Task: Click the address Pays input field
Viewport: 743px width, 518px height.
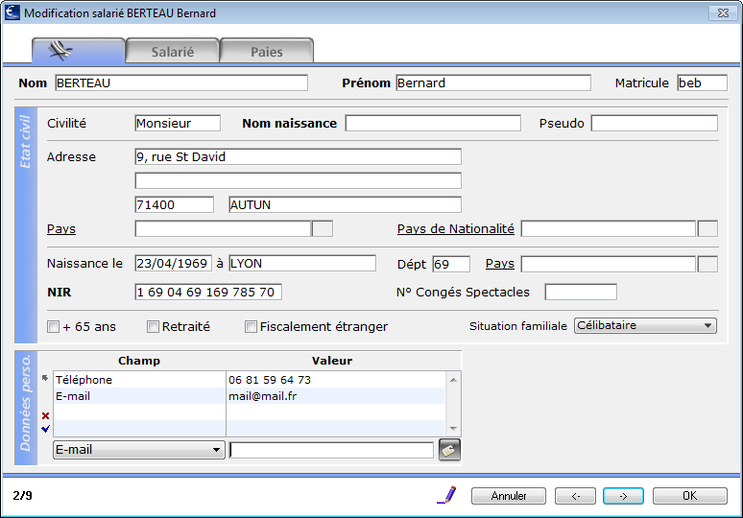Action: [223, 228]
